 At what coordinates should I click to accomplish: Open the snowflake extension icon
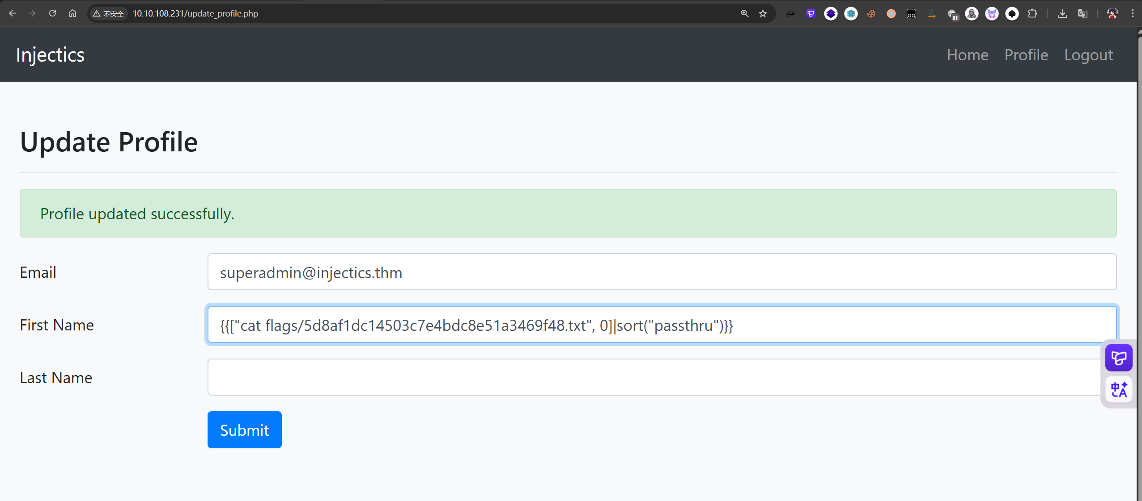851,14
